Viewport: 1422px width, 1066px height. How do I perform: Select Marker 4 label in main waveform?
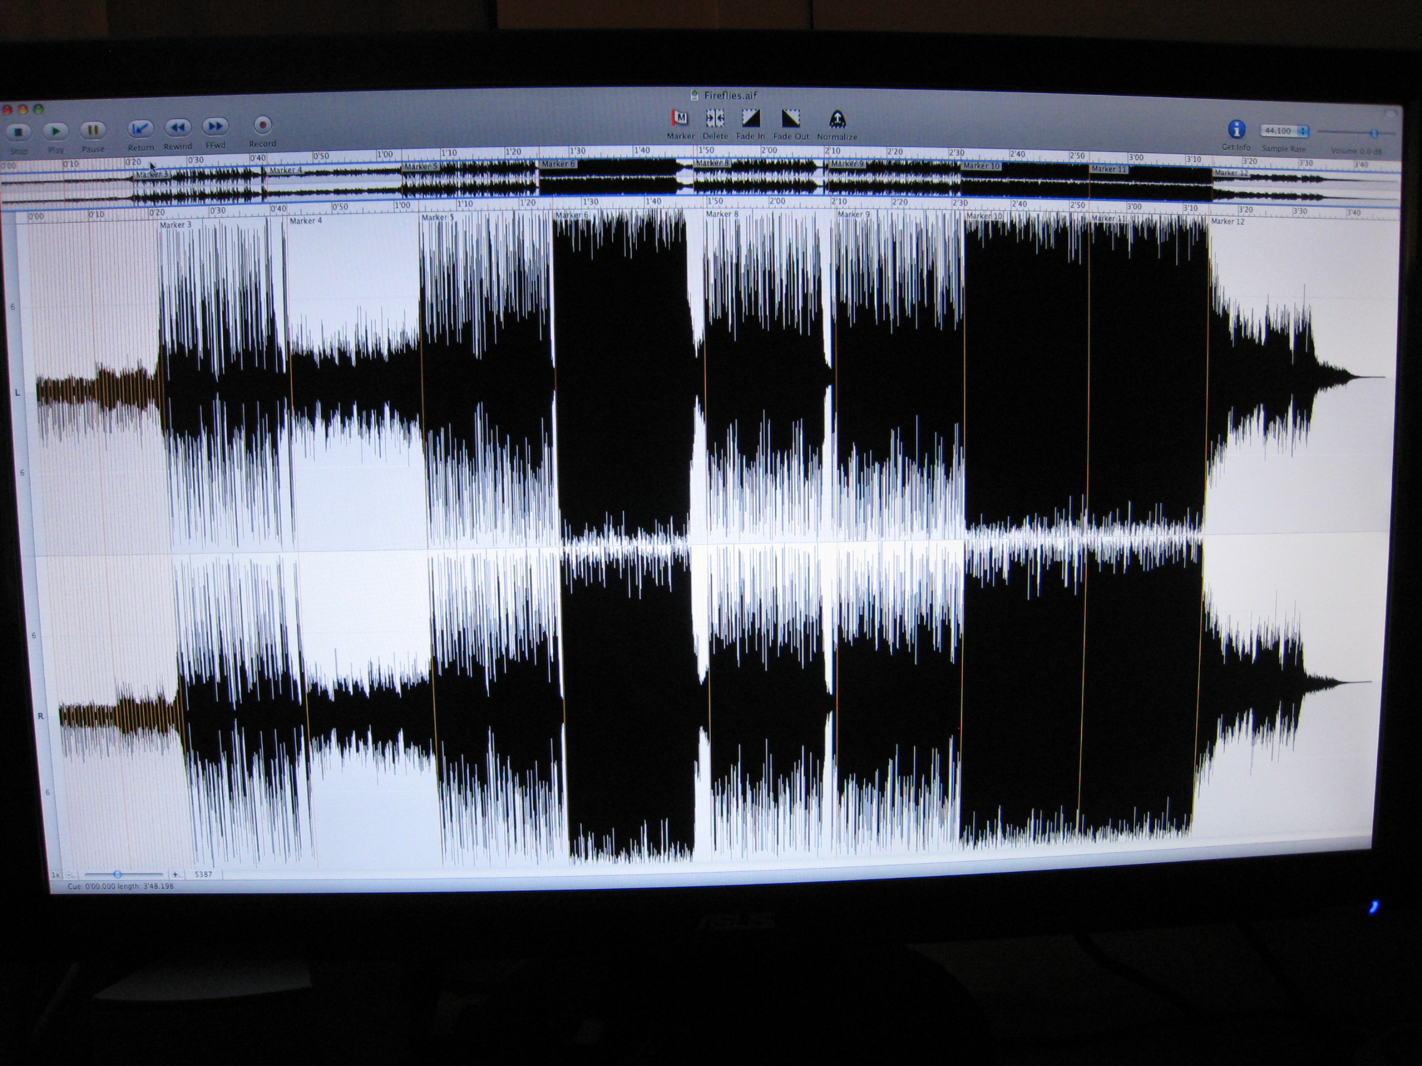click(x=306, y=221)
